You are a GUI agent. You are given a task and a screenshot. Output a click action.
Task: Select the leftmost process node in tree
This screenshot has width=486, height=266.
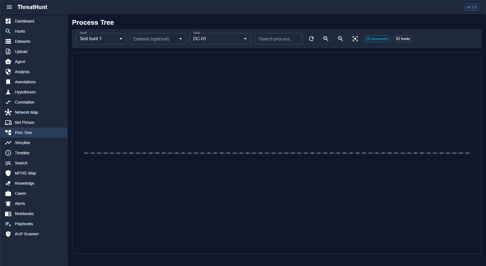pos(86,153)
